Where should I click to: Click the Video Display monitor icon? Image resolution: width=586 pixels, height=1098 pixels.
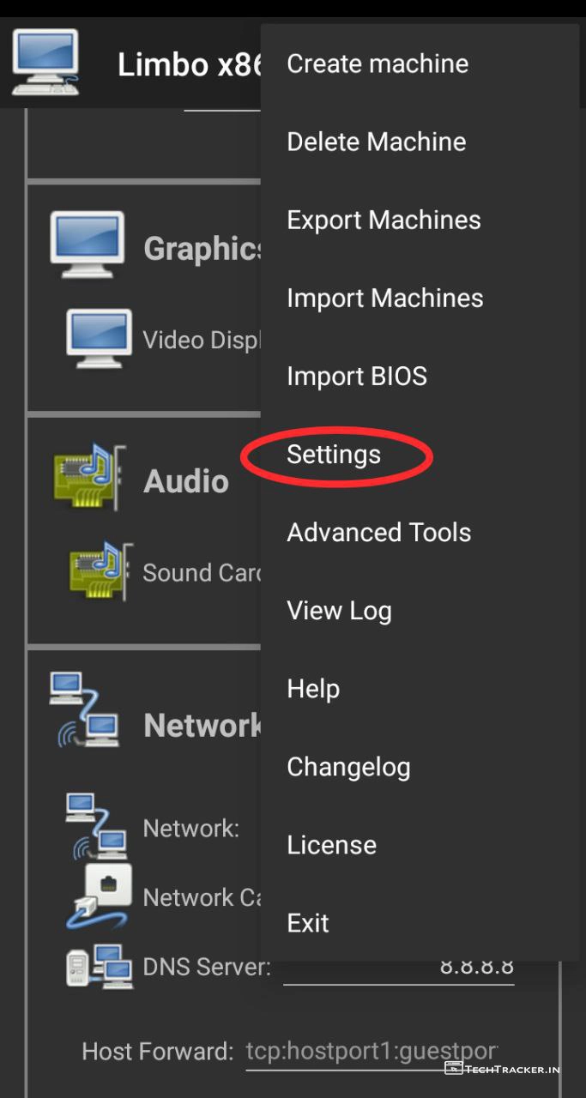coord(100,340)
